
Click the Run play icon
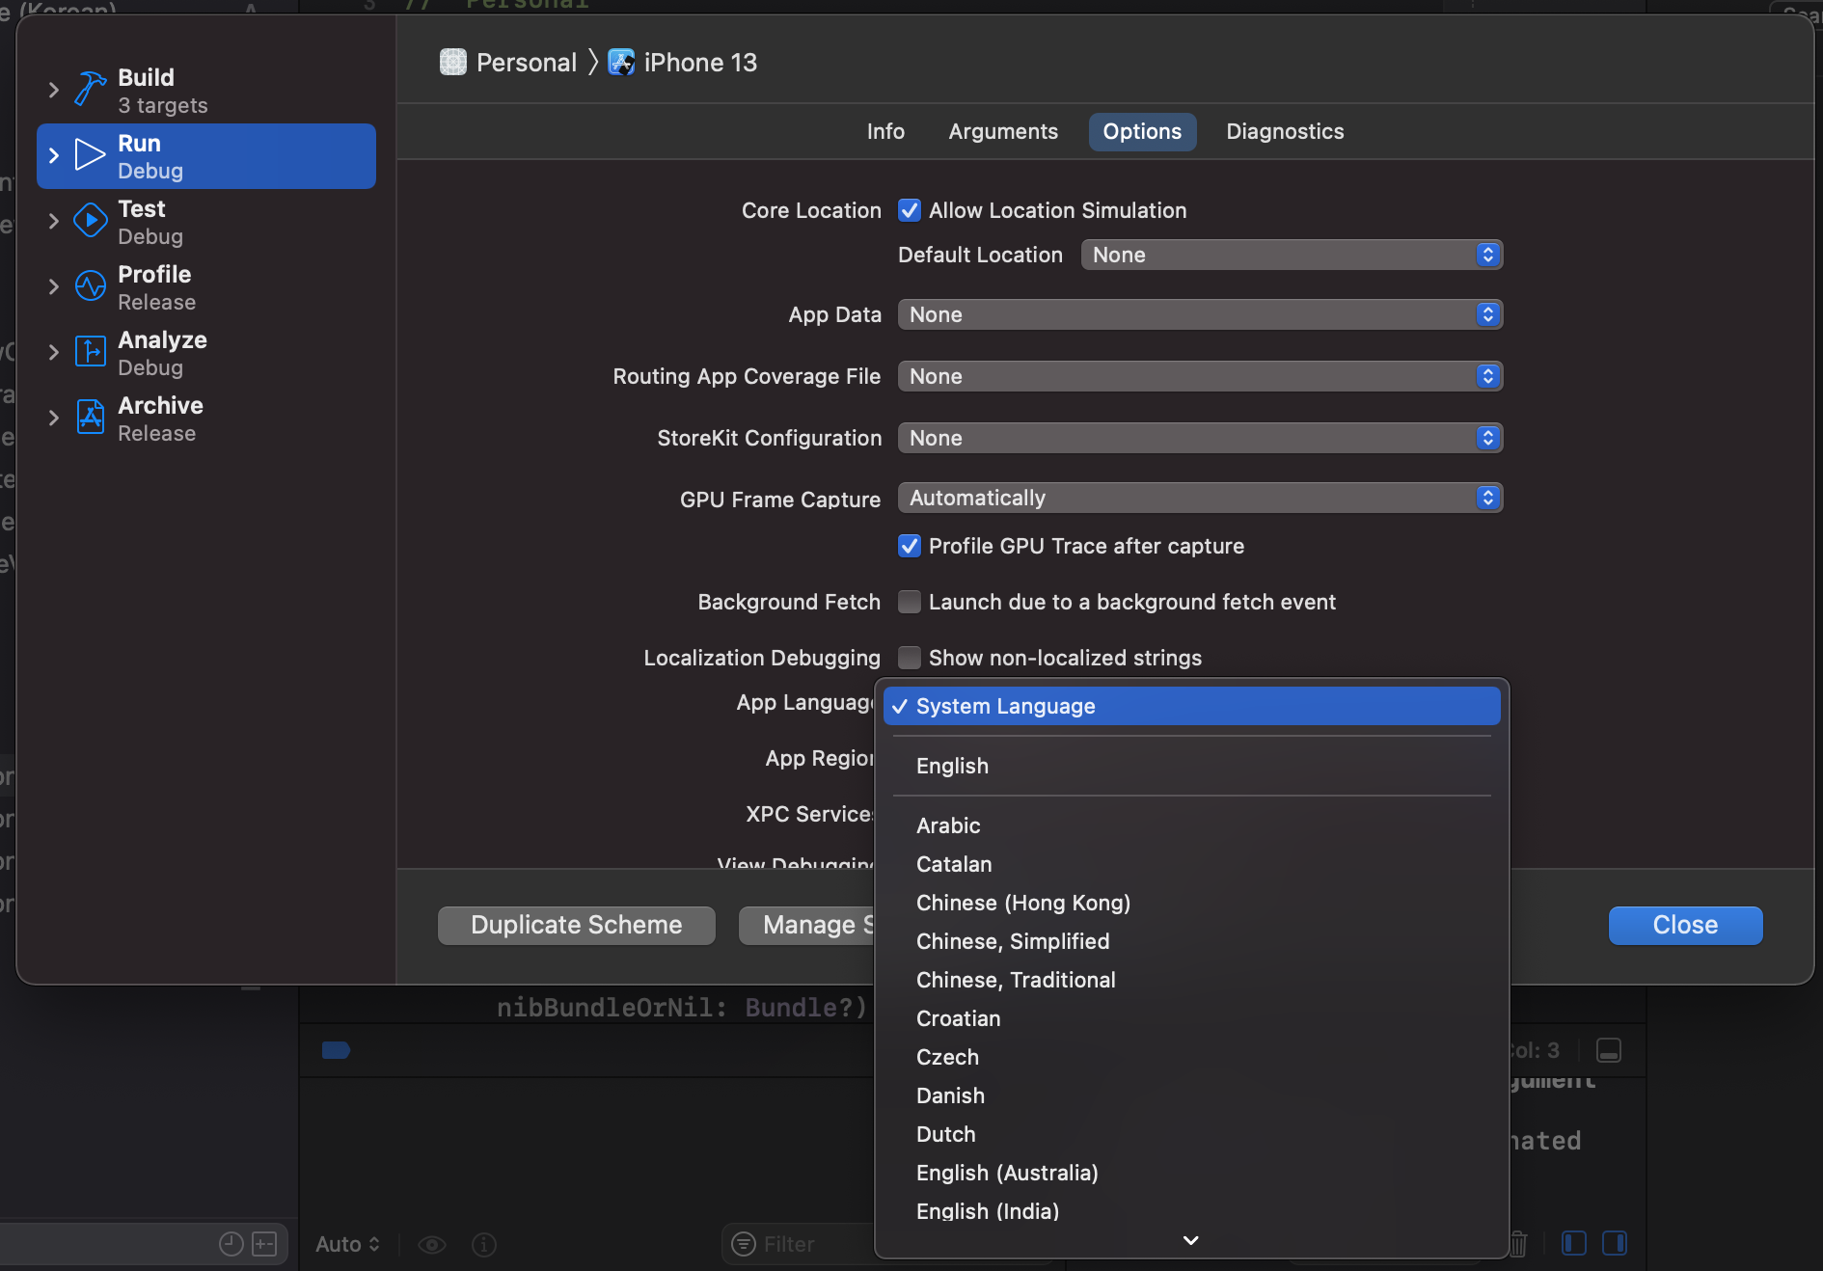(90, 154)
